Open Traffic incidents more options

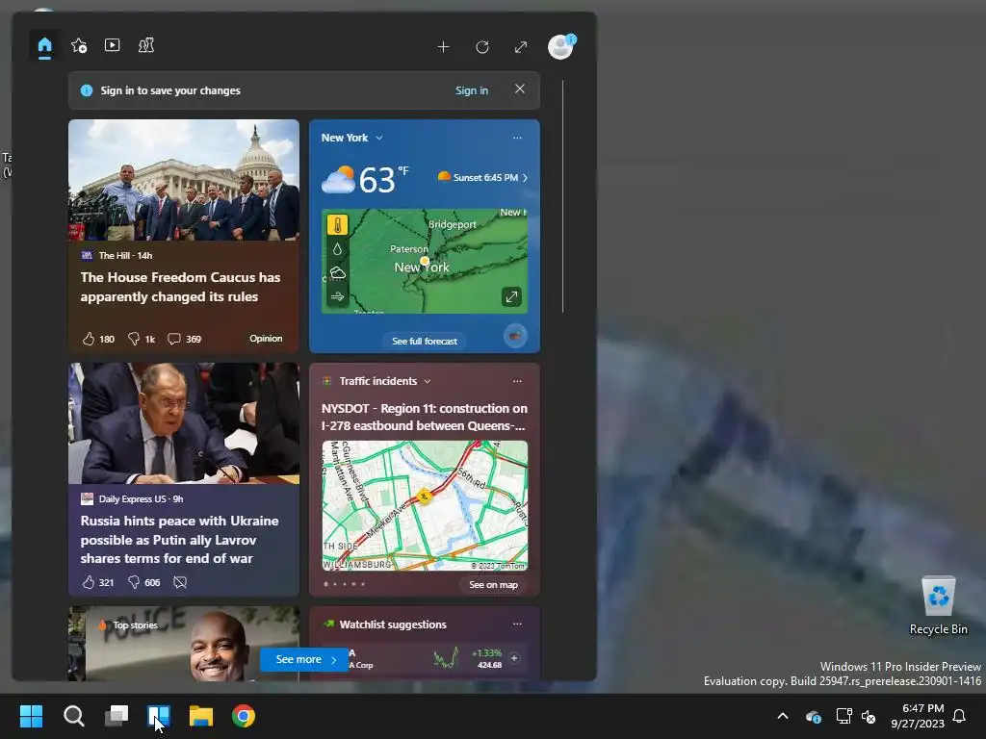(x=517, y=381)
